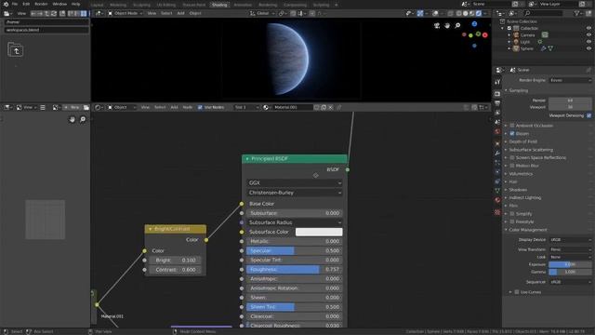Open the Render Engine dropdown
The image size is (595, 335).
tap(570, 80)
